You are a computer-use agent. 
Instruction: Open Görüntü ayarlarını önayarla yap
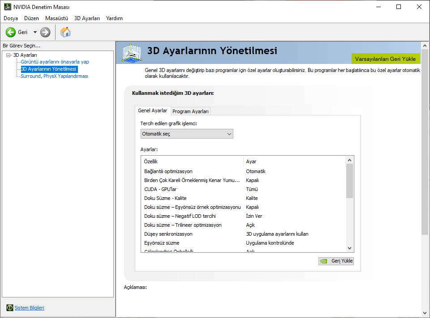[x=55, y=62]
